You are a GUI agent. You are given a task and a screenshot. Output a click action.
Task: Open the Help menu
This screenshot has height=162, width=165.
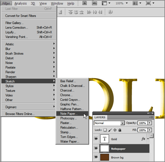pyautogui.click(x=71, y=4)
